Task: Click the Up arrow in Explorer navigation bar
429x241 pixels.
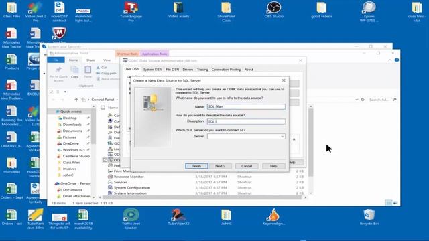Action: click(76, 100)
